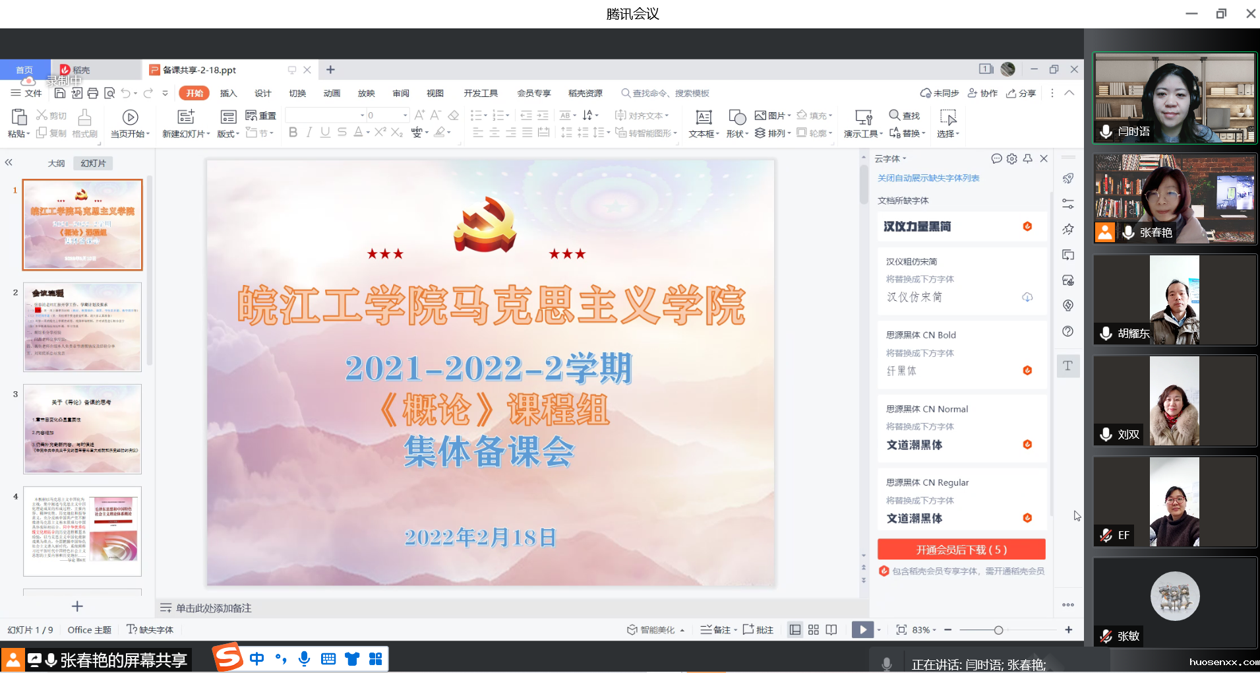Switch to the 大纲 outline tab
The image size is (1260, 673).
[x=56, y=163]
